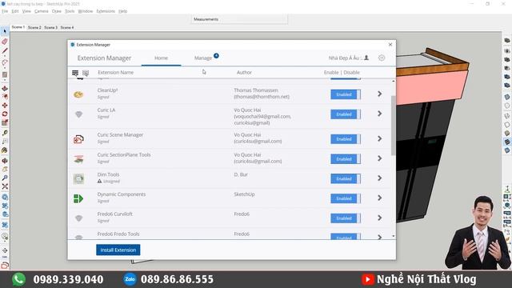Select the Rotate tool
Image resolution: width=512 pixels, height=288 pixels.
coord(5,114)
